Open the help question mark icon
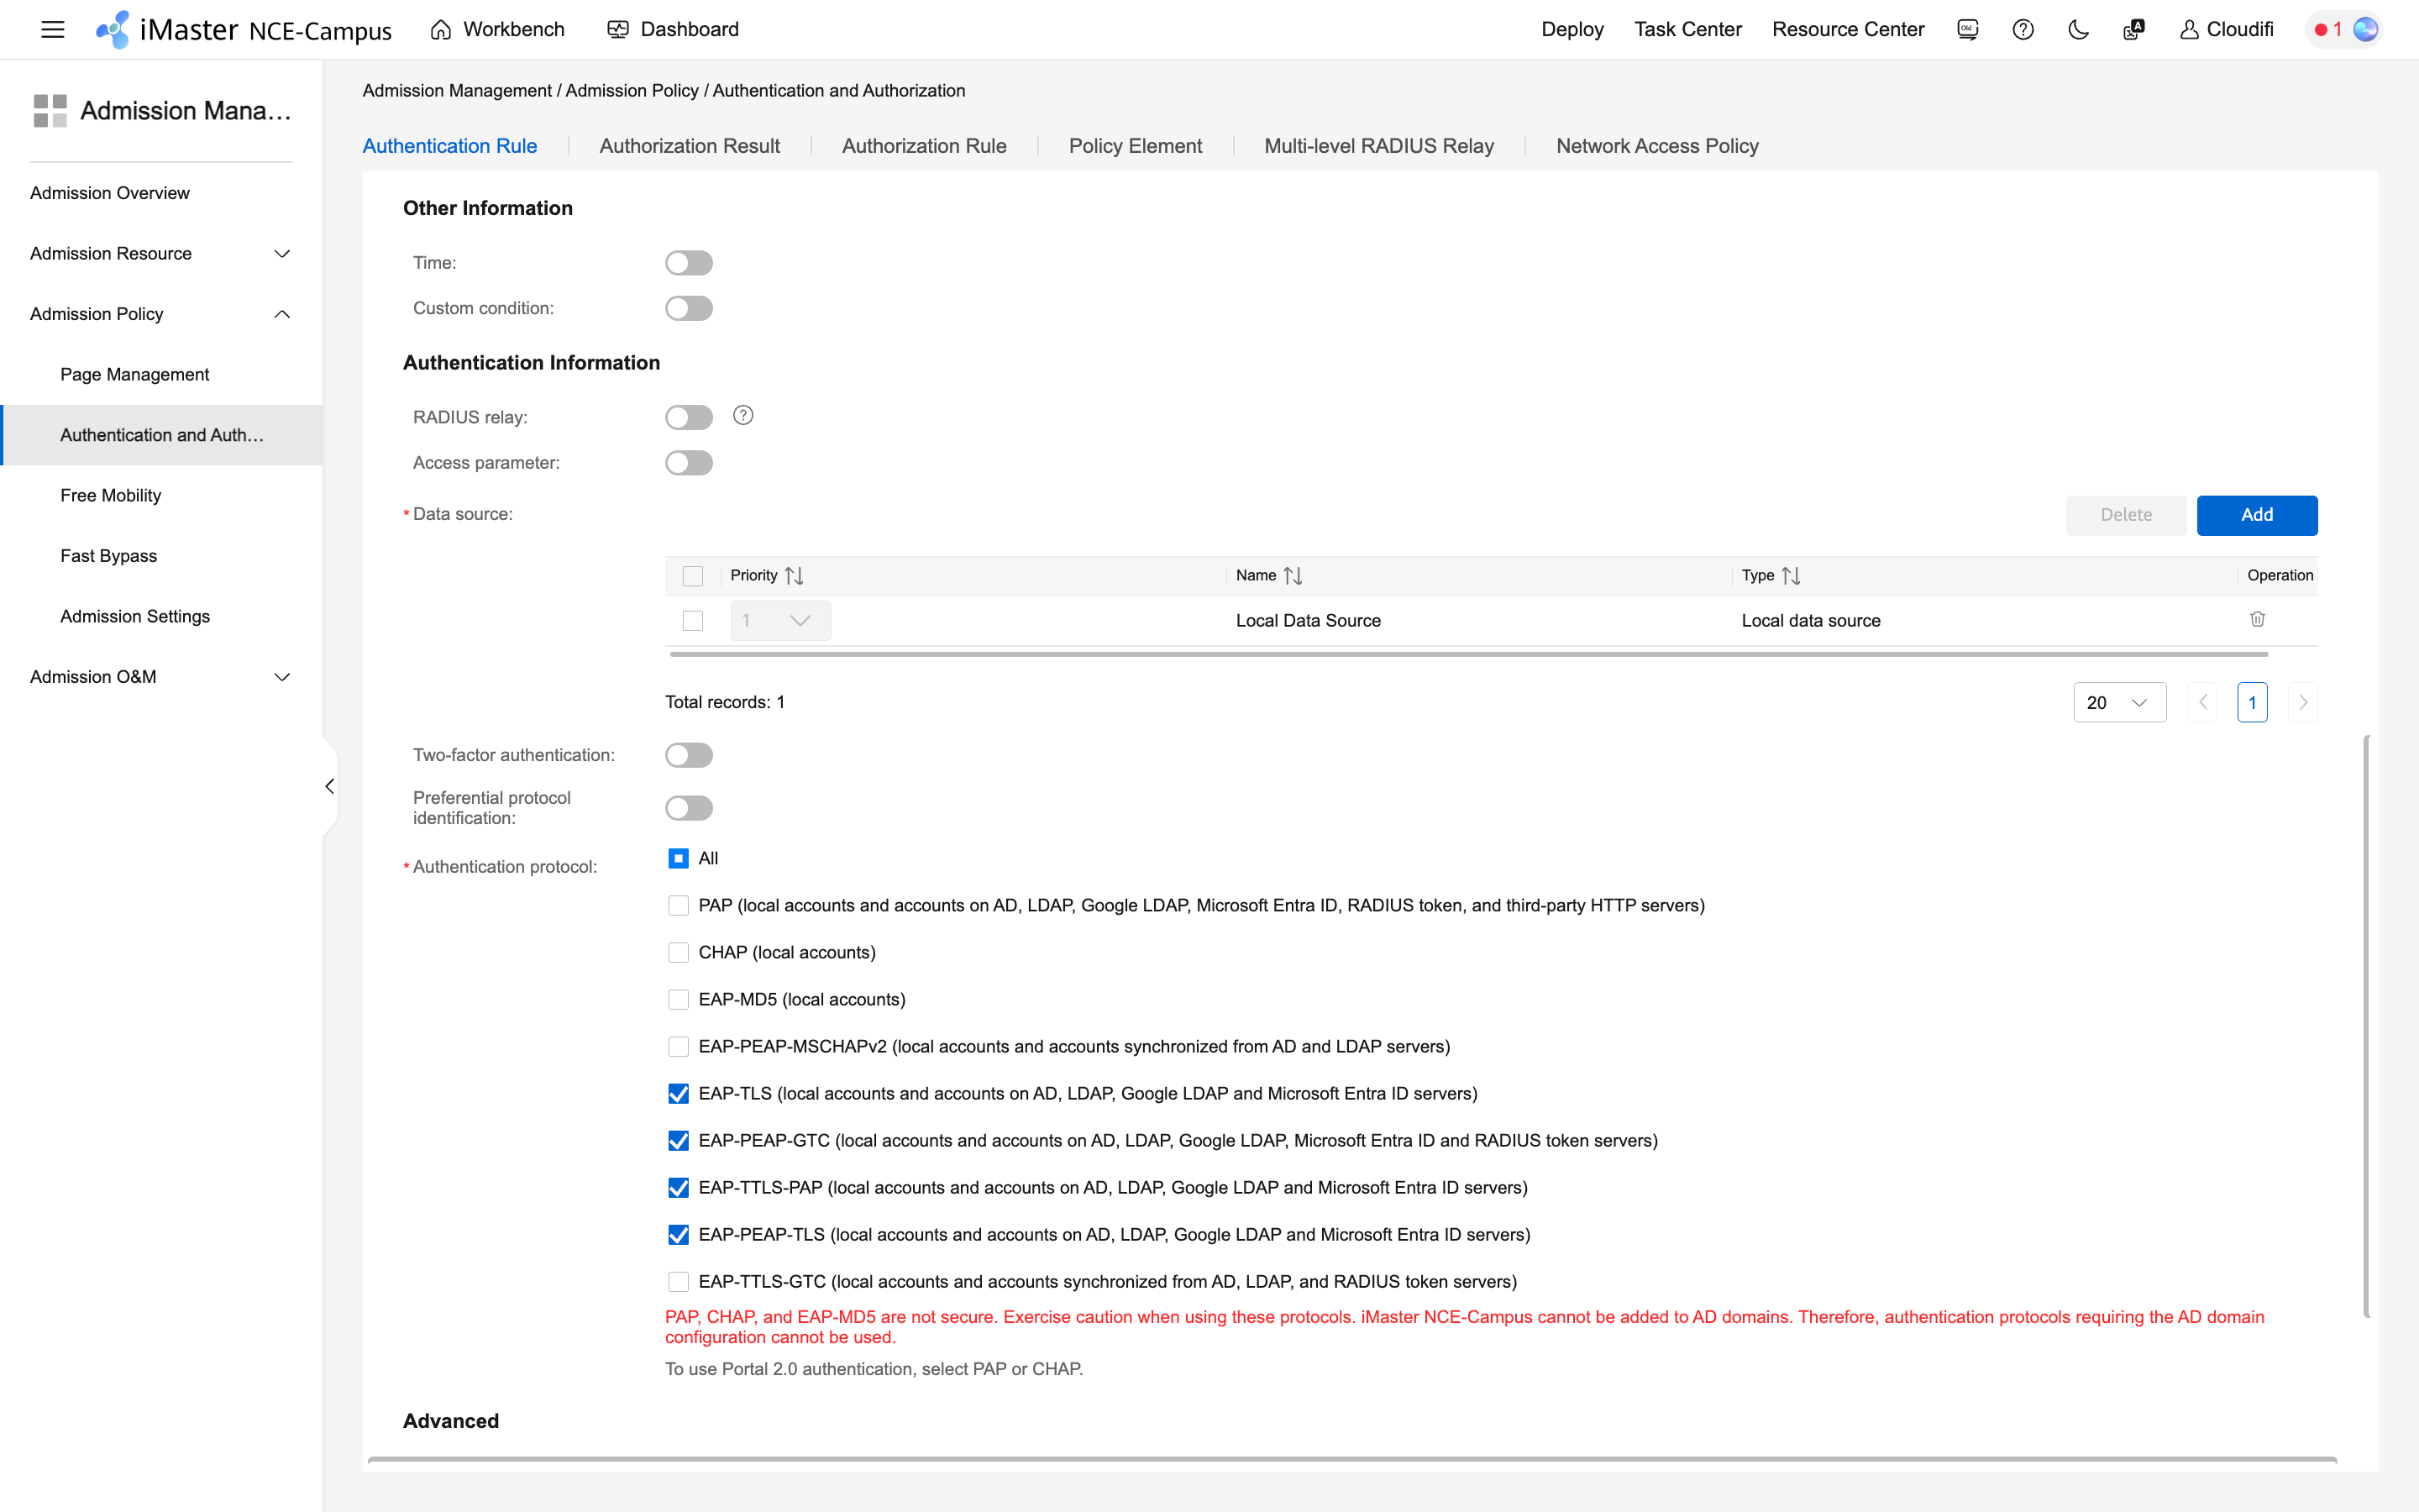2419x1512 pixels. 2023,29
